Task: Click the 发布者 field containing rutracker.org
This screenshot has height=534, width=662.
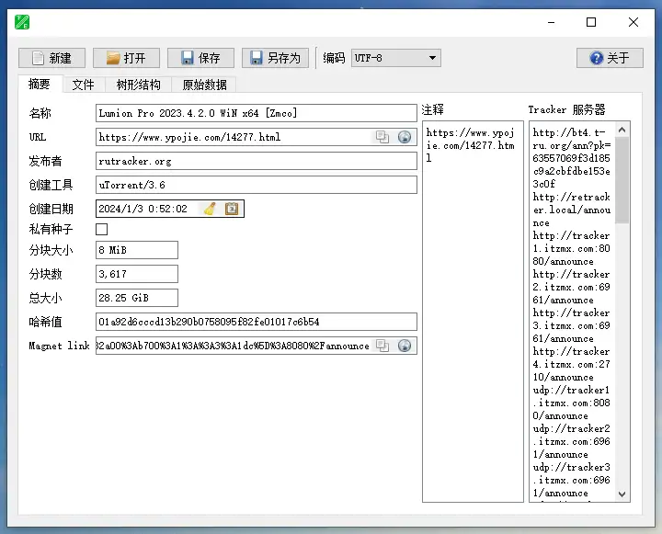Action: (256, 161)
